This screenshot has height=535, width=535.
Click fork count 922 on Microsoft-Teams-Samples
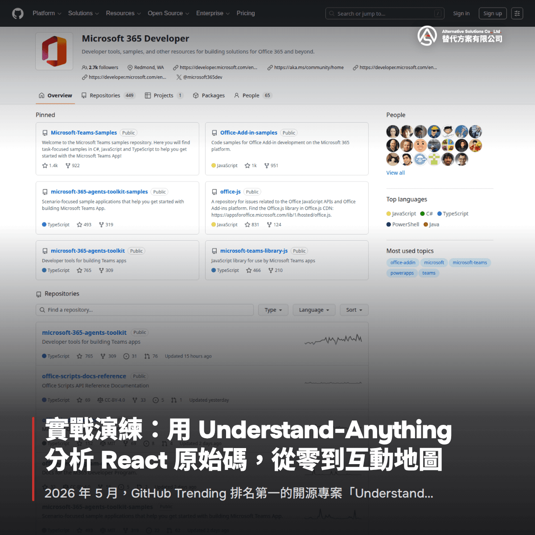pos(73,165)
